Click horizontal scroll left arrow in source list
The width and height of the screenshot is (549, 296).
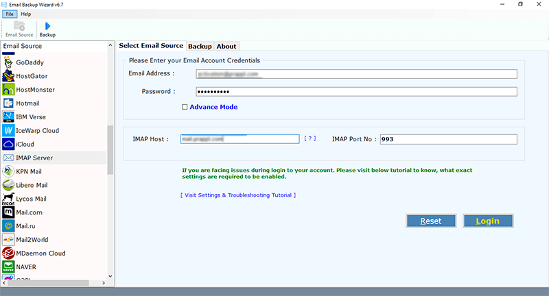point(4,283)
